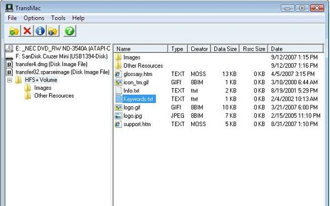Select Images label in the left tree
Viewport: 330px width, 206px height.
pyautogui.click(x=43, y=88)
